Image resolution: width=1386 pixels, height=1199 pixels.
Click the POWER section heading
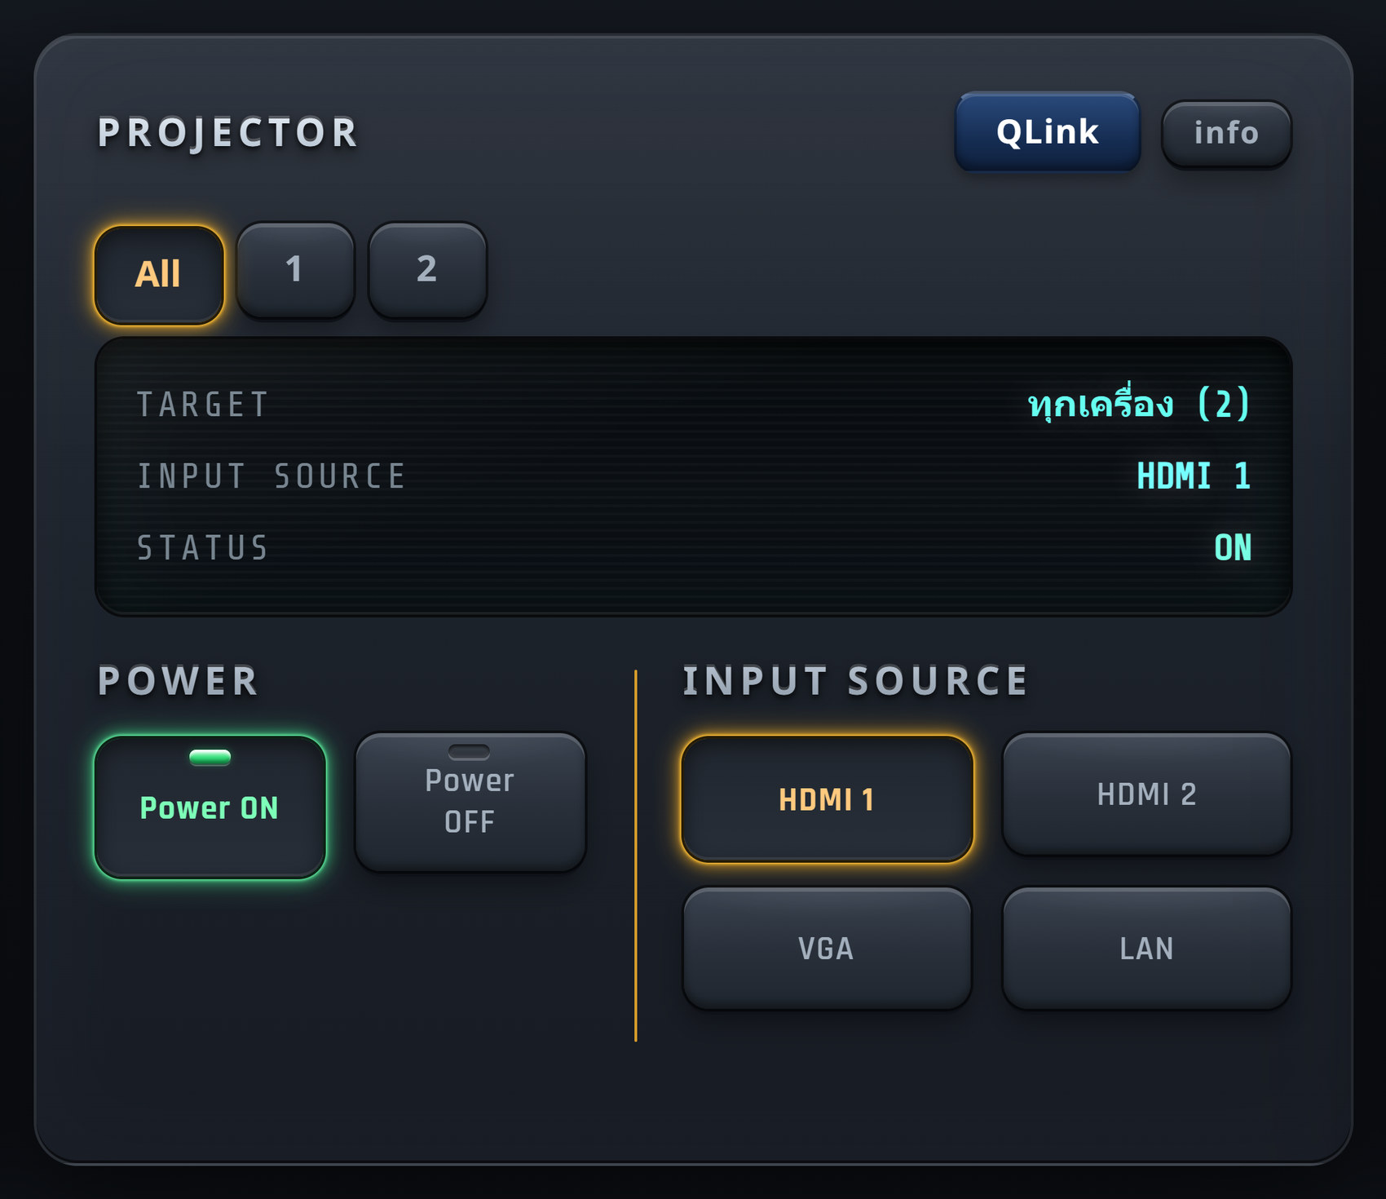pos(178,681)
